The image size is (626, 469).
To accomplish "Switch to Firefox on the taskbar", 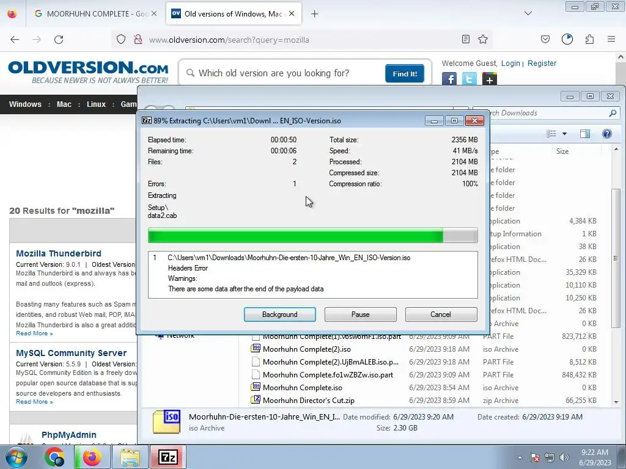I will 92,457.
